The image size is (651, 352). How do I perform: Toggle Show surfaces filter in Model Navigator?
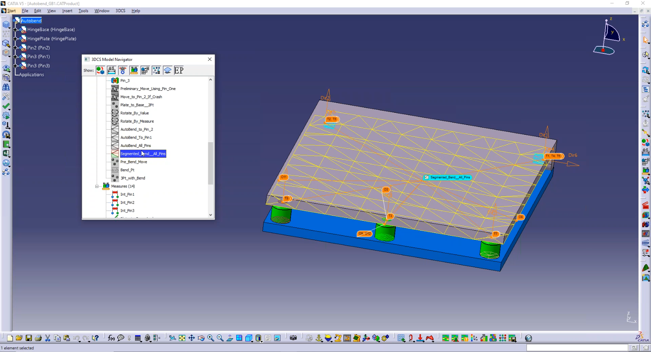(x=168, y=70)
